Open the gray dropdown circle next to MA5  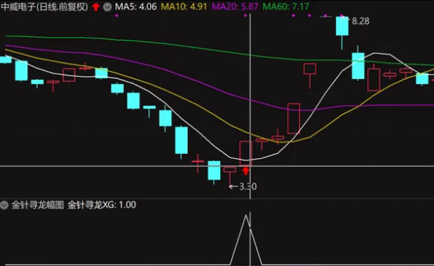pos(107,7)
